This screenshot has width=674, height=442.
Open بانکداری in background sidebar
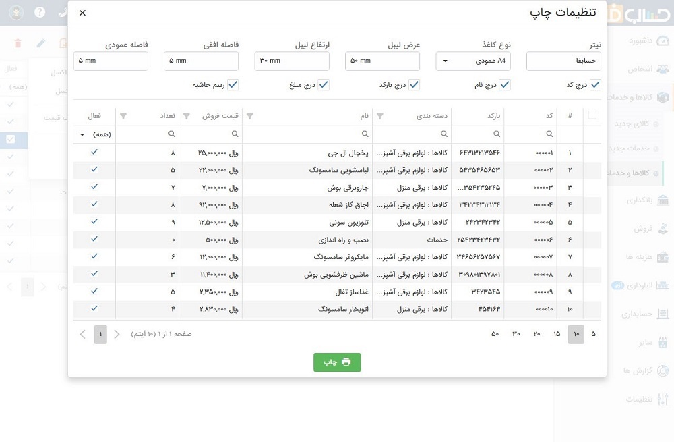647,200
